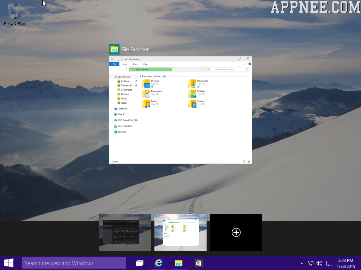
Task: Click the taskbar clock showing 2:23 PM
Action: click(x=346, y=263)
